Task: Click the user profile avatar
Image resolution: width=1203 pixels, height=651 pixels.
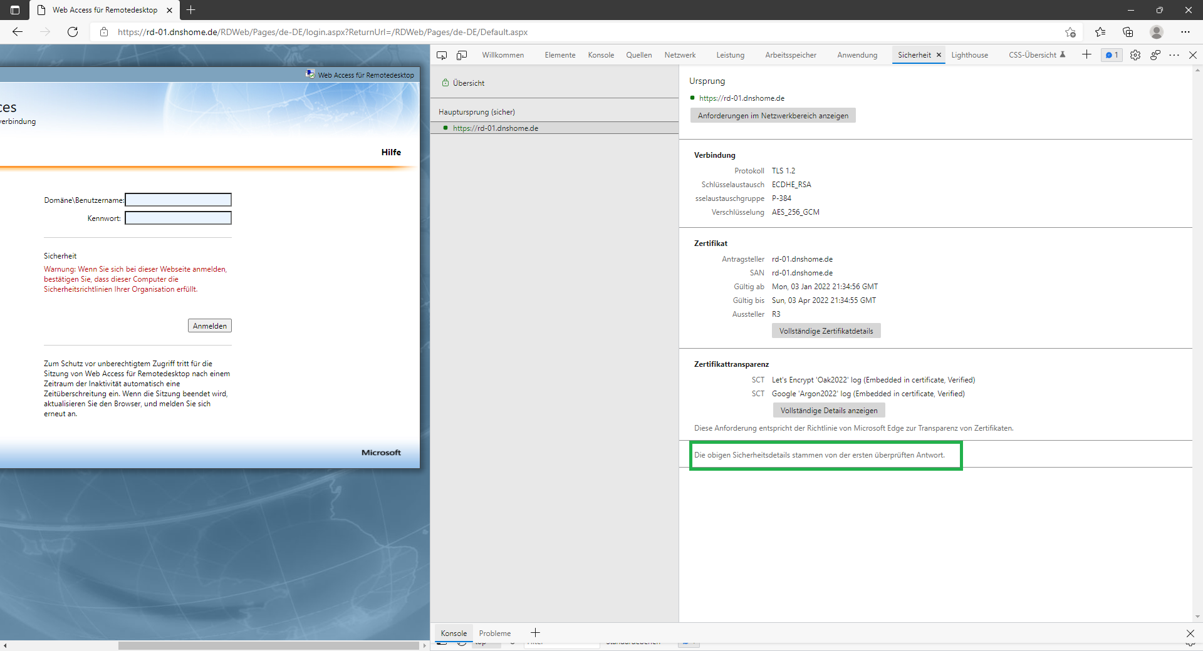Action: click(1157, 32)
